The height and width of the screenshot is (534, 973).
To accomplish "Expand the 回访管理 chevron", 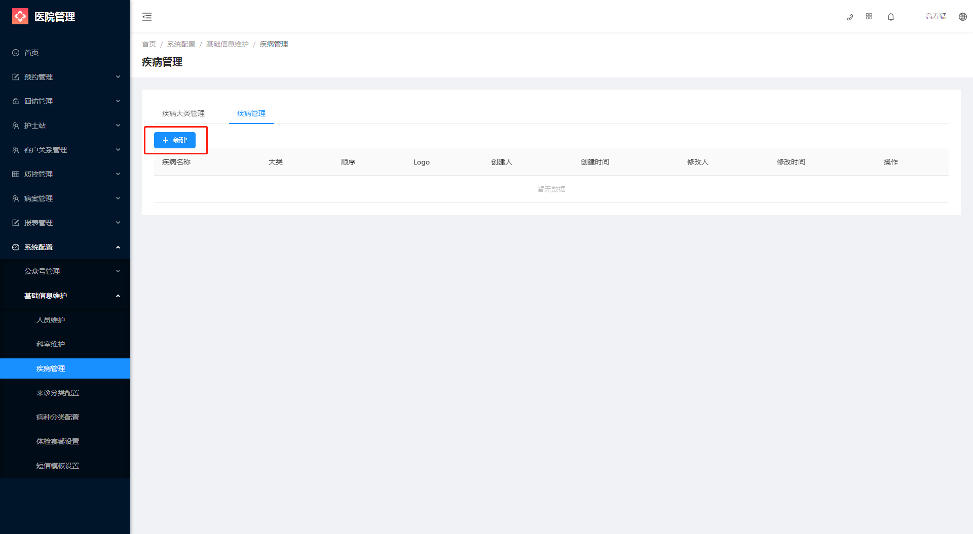I will click(x=118, y=101).
